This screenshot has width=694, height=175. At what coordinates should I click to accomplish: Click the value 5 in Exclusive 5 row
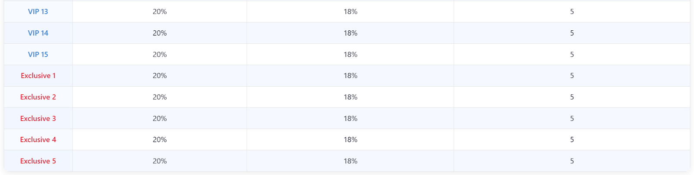tap(572, 161)
